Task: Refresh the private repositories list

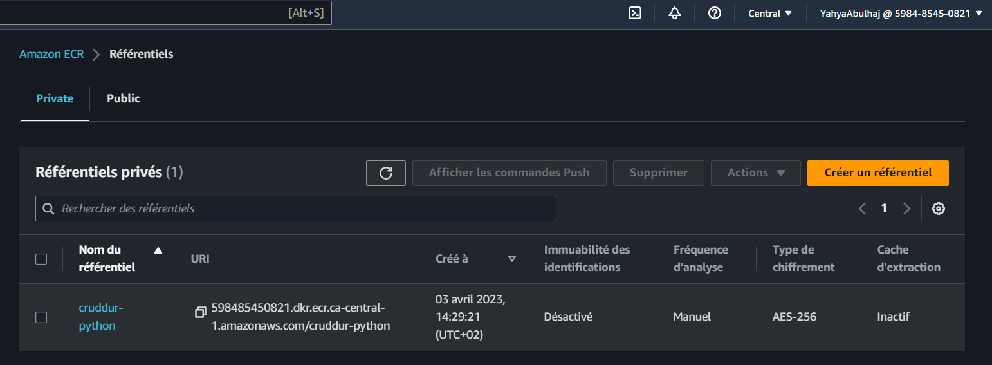Action: (386, 173)
